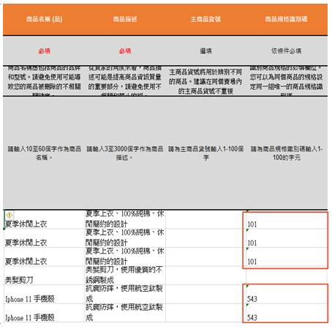Select the 商品規格識別碼 header cell
This screenshot has height=329, width=332.
pos(287,20)
